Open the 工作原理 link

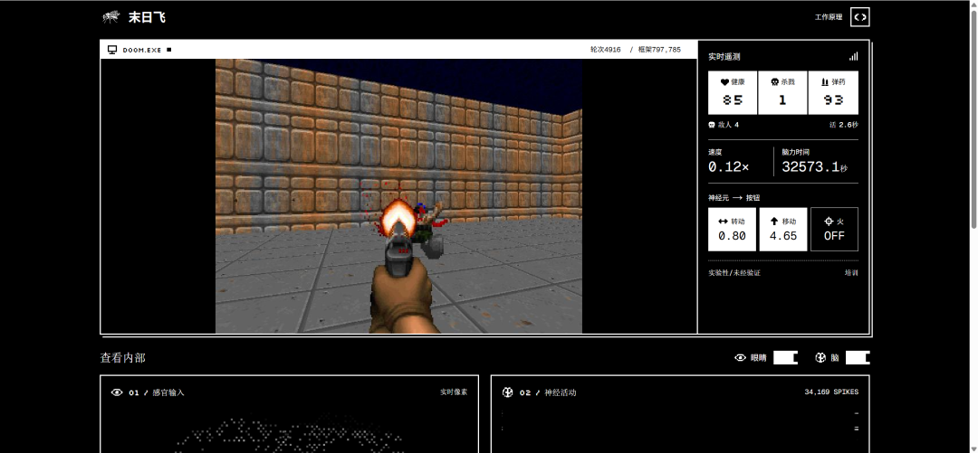point(829,17)
